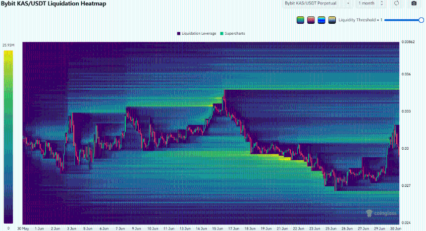The image size is (426, 231).
Task: Click the 30 May date label
Action: (x=23, y=229)
